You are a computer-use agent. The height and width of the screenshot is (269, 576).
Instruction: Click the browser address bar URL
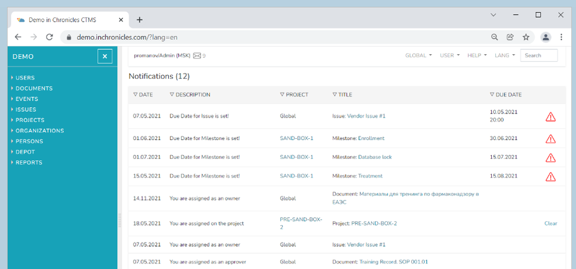click(127, 37)
